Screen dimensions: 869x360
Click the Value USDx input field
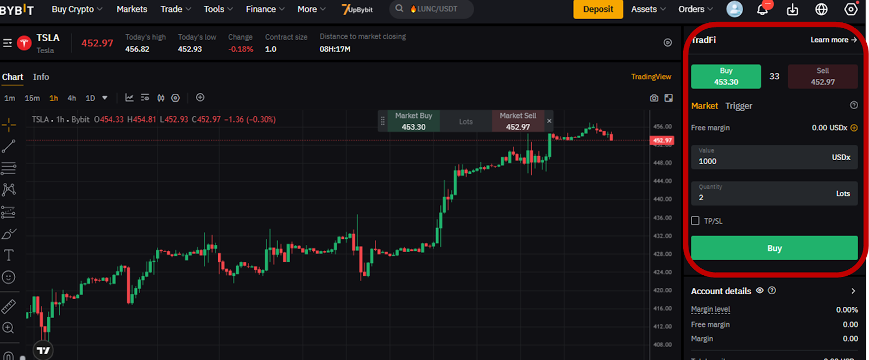click(774, 156)
